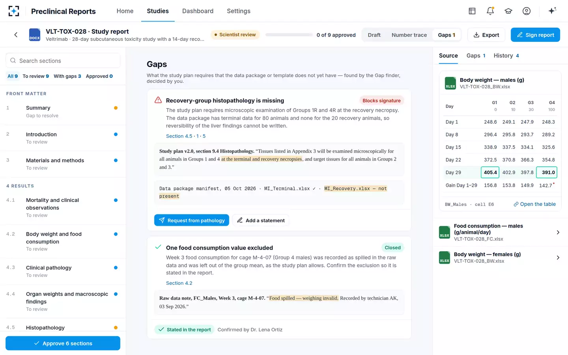The image size is (568, 355).
Task: Click the Preclinical Reports logo icon
Action: coord(14,11)
